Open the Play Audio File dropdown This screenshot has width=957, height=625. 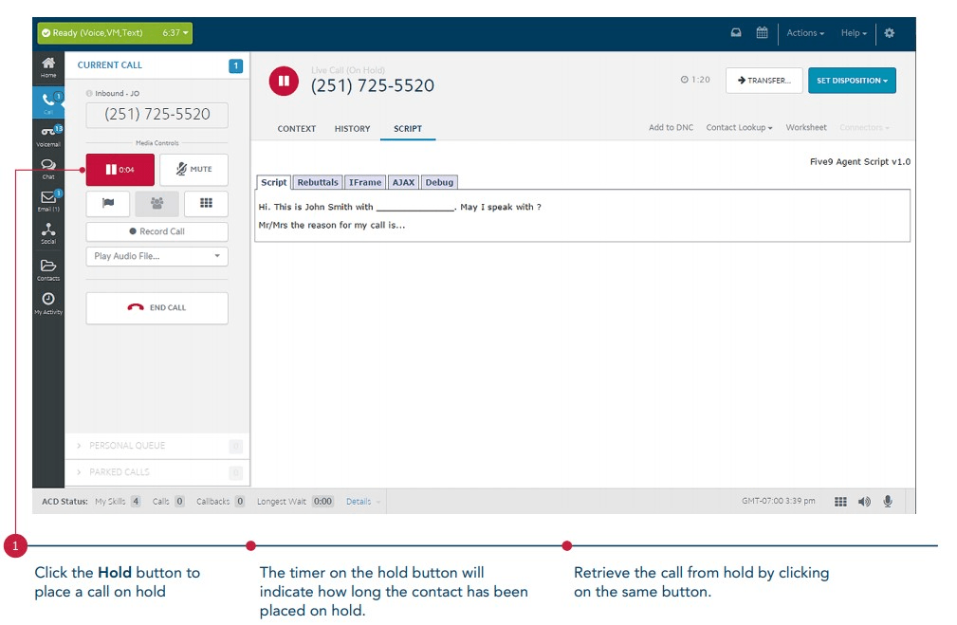click(156, 256)
